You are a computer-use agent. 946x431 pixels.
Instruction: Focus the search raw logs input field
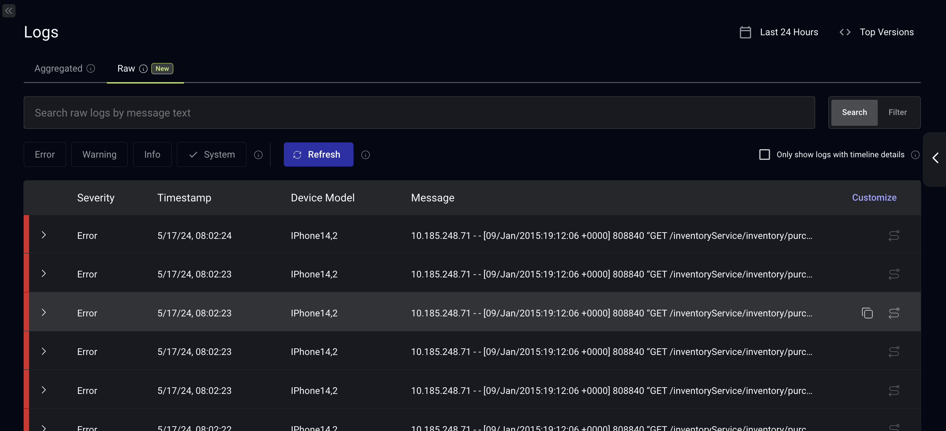tap(419, 113)
